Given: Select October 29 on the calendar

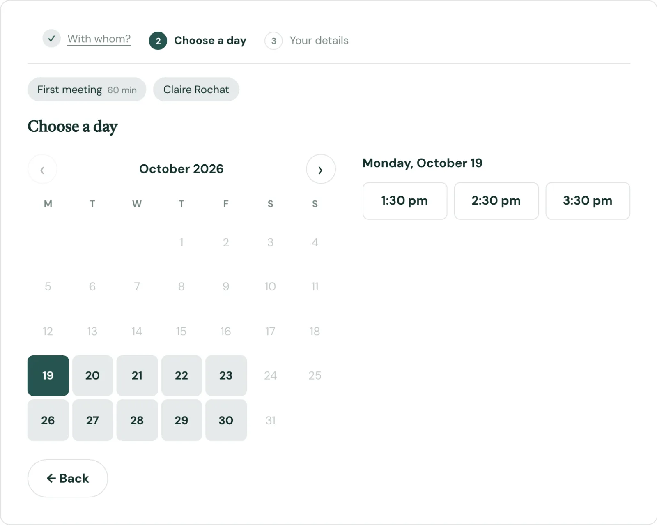Looking at the screenshot, I should tap(181, 420).
